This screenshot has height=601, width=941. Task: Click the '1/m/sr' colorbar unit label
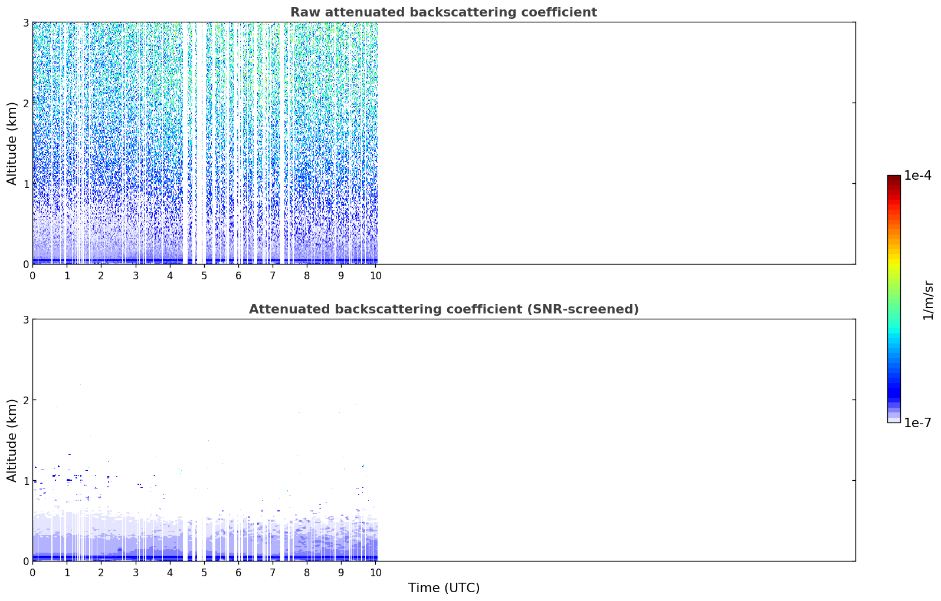point(928,300)
